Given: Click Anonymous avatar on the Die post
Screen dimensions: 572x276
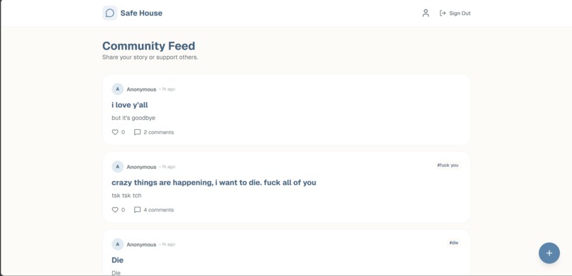Looking at the screenshot, I should pos(118,244).
